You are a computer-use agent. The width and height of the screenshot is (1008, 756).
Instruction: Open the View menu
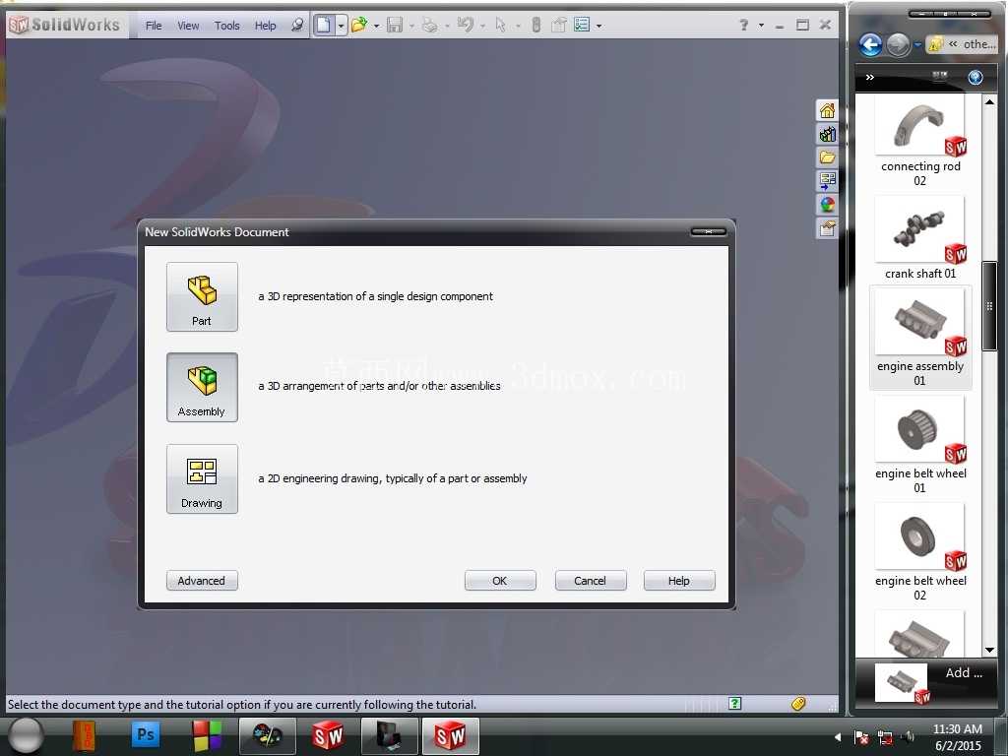coord(188,26)
